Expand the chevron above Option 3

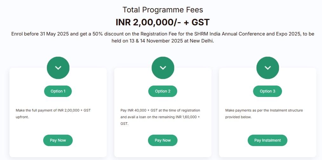pos(267,68)
